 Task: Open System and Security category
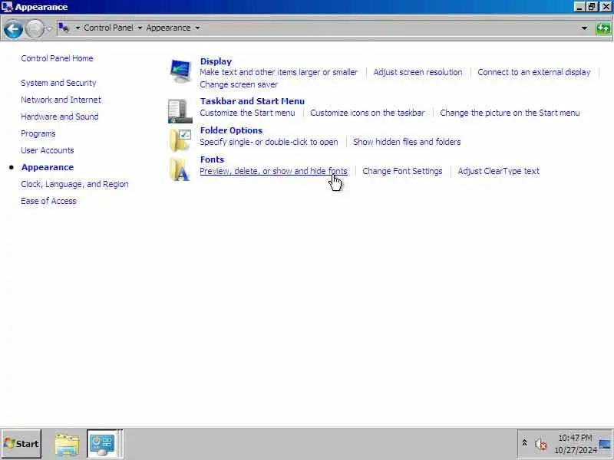tap(58, 83)
